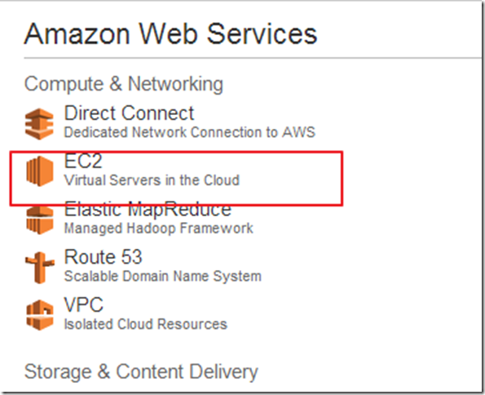This screenshot has width=485, height=395.
Task: Open the VPC title link
Action: click(83, 305)
